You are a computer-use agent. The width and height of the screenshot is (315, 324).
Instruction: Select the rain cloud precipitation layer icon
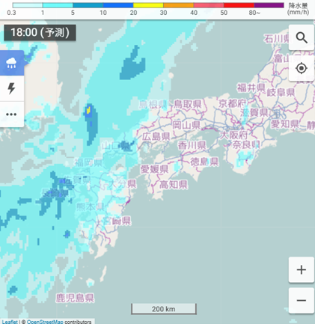(x=12, y=63)
